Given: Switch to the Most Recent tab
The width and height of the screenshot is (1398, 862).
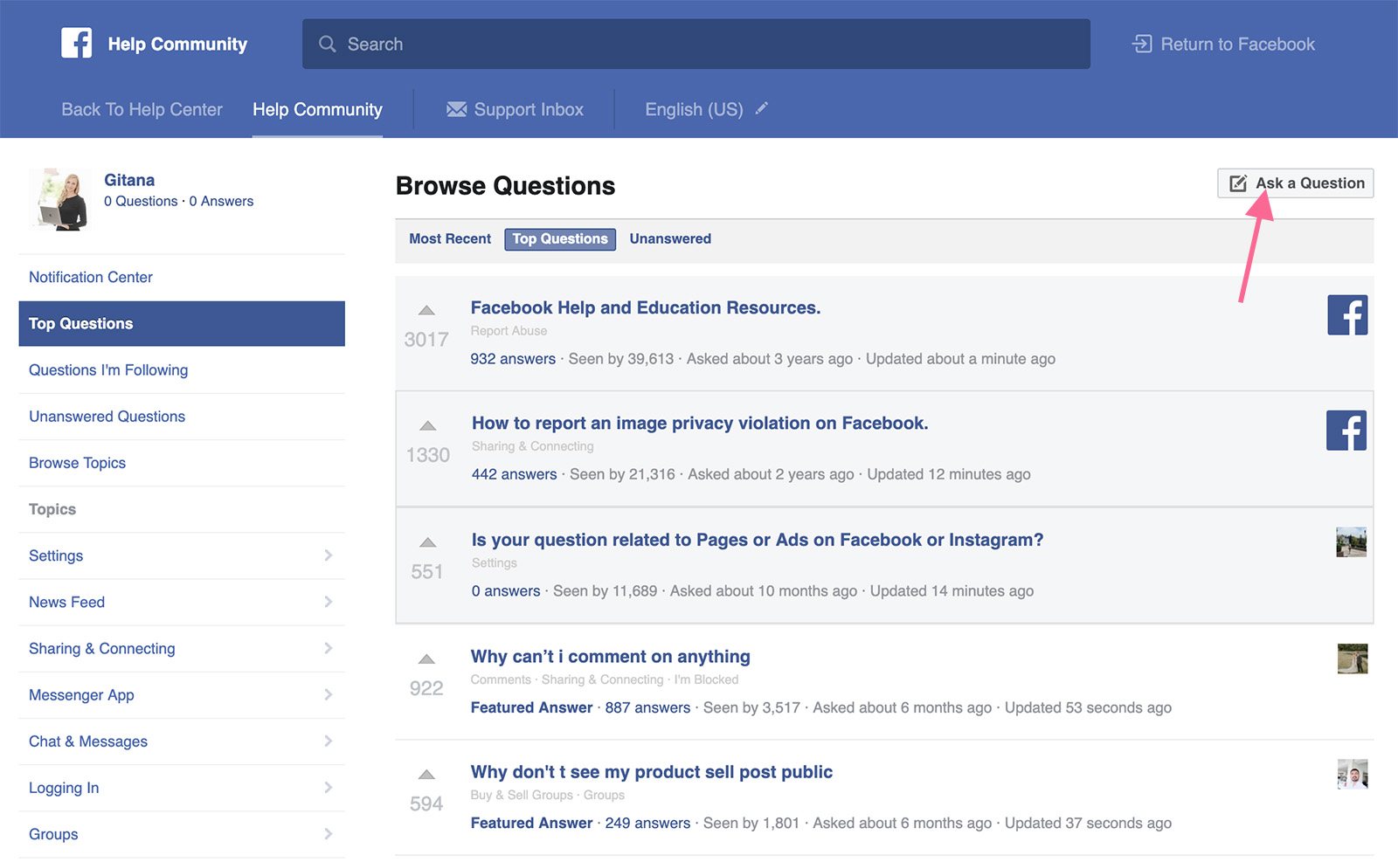Looking at the screenshot, I should pyautogui.click(x=450, y=239).
